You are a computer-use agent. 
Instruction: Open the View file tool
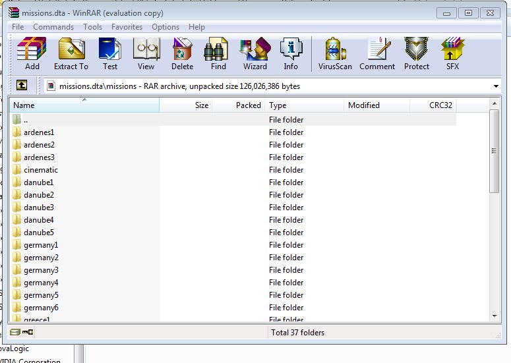point(146,53)
